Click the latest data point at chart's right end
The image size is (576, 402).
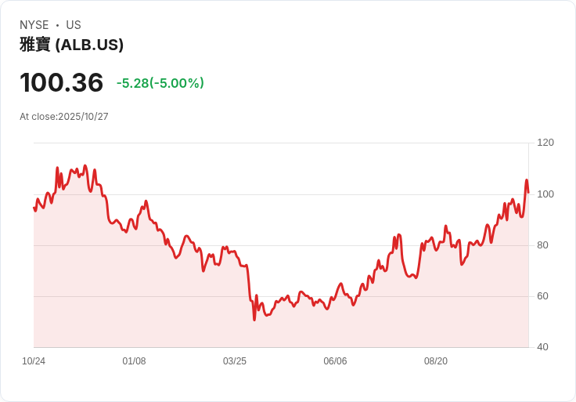(528, 192)
